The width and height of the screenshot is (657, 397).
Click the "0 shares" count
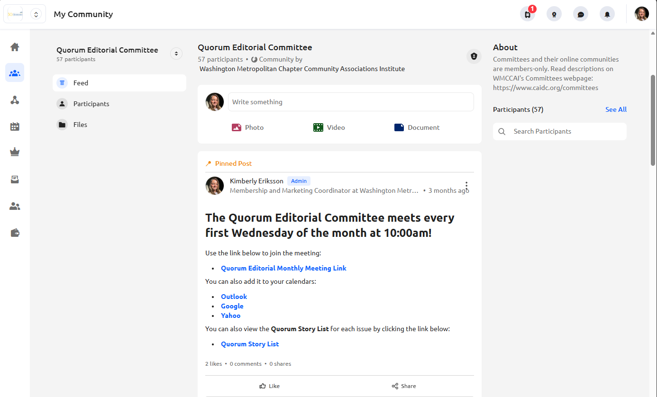[281, 364]
